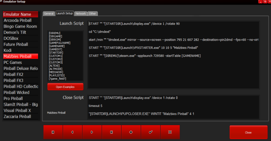The width and height of the screenshot is (271, 141).
Task: Save changes with the checkmark button
Action: click(x=151, y=132)
